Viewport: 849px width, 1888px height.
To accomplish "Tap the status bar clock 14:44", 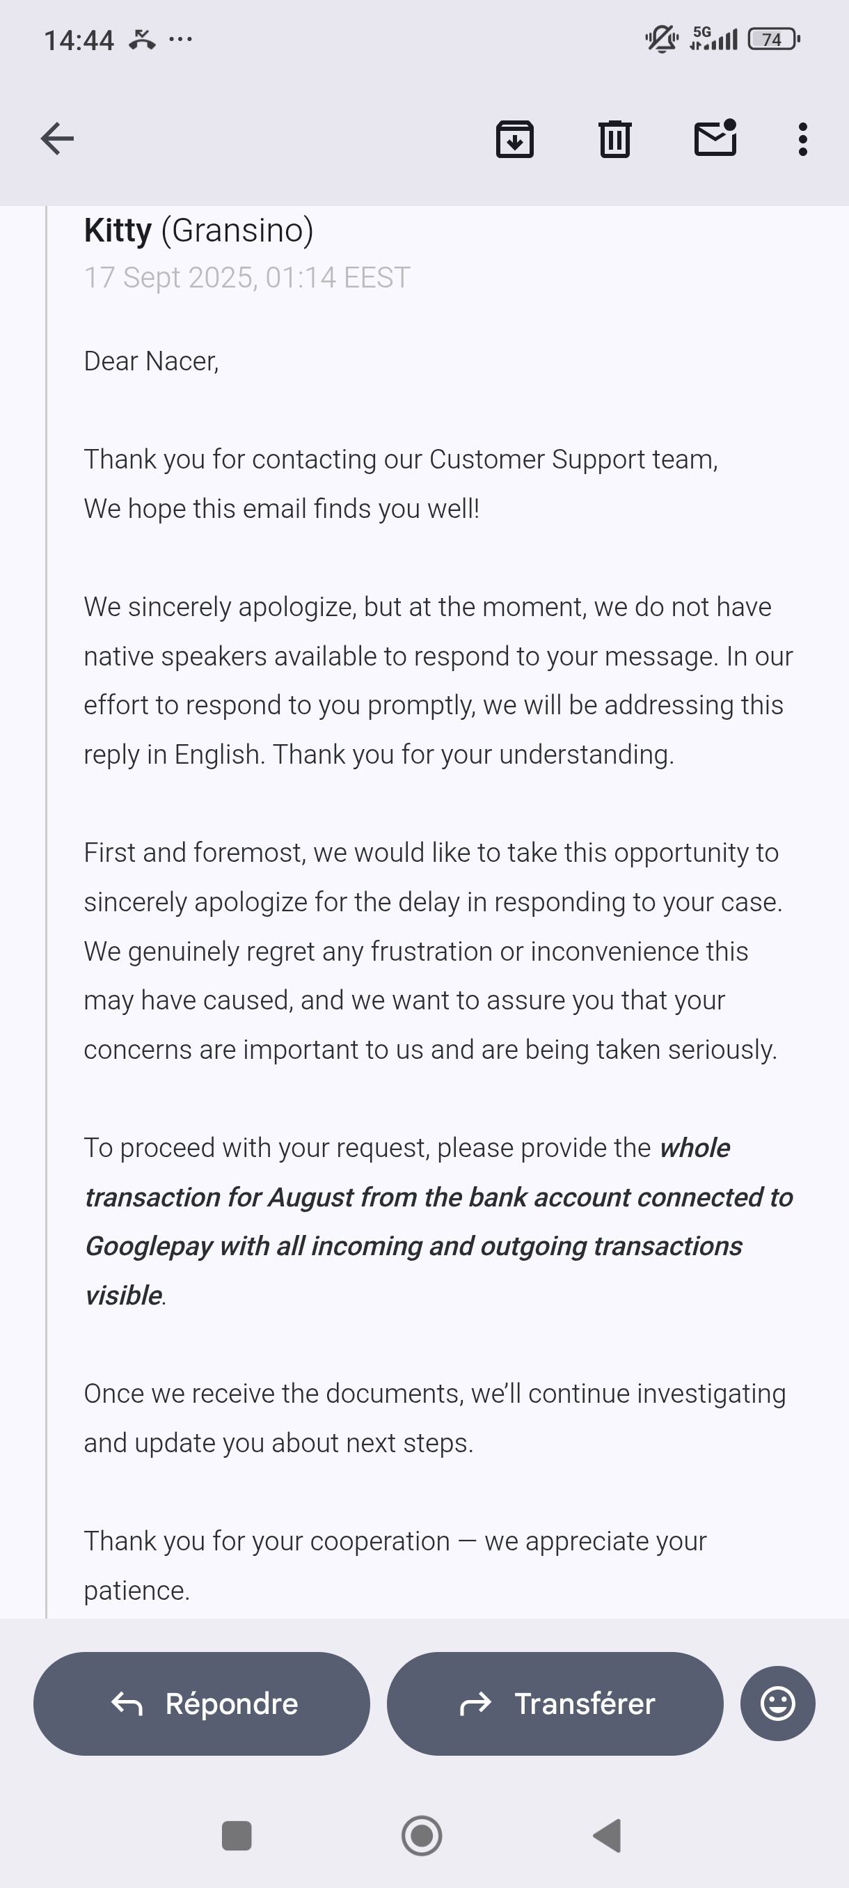I will coord(79,40).
